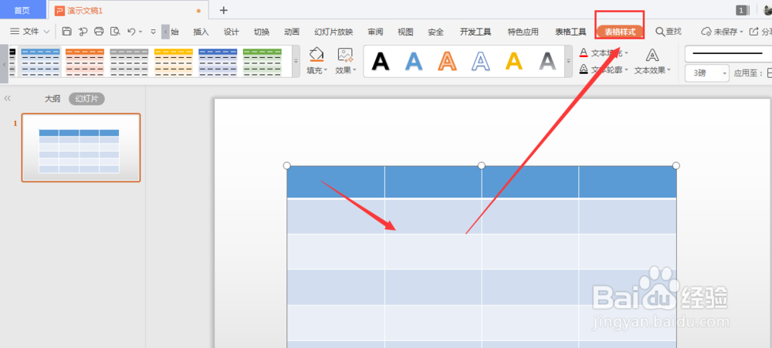
Task: Apply the blue WordArt A style
Action: [414, 61]
